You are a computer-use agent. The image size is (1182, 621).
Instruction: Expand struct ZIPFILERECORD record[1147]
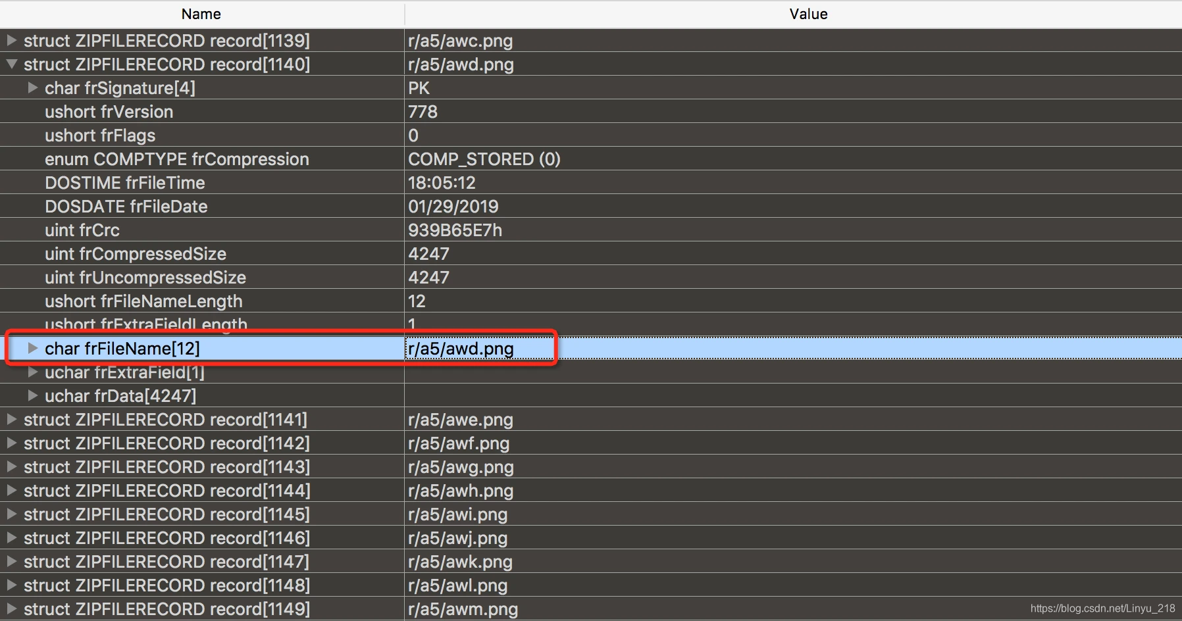coord(11,561)
